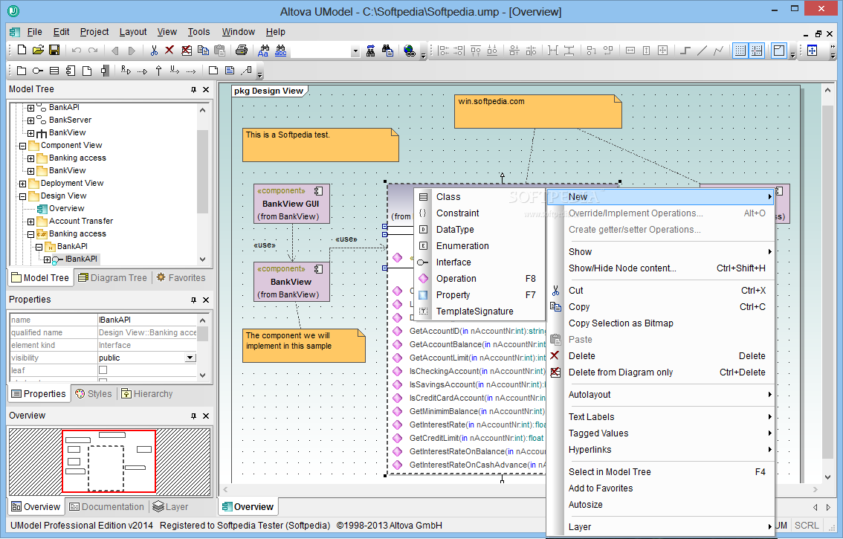843x539 pixels.
Task: Toggle the Snap to grid button
Action: coord(757,51)
